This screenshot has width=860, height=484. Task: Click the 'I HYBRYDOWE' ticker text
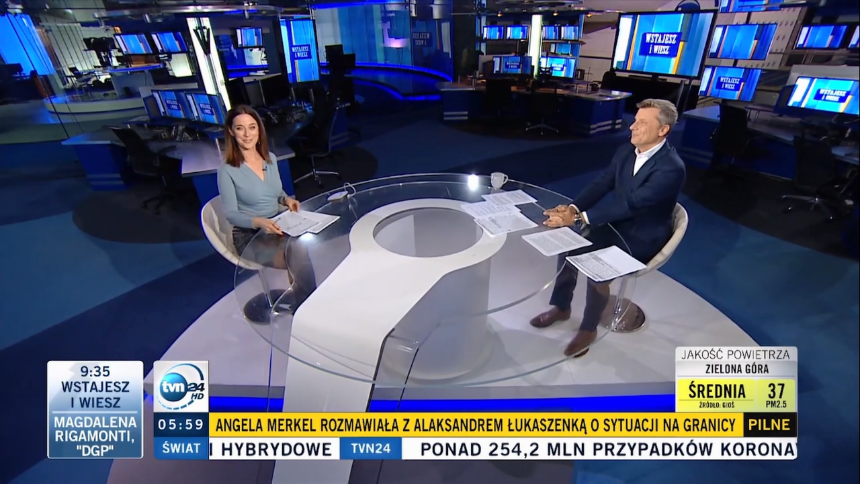coord(271,449)
